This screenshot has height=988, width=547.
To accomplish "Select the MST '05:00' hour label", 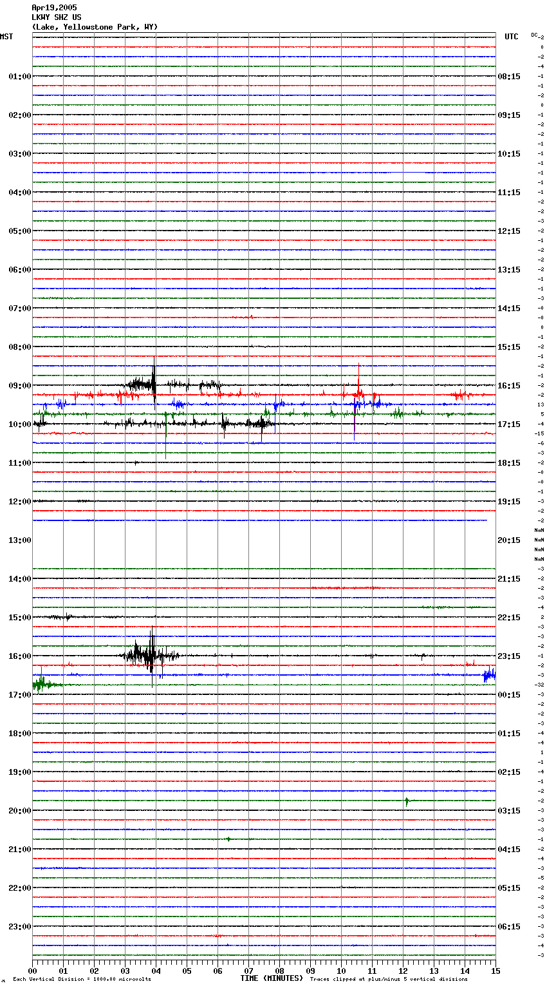I will tap(20, 231).
